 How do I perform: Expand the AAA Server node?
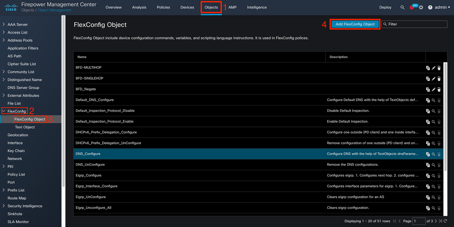pyautogui.click(x=4, y=24)
